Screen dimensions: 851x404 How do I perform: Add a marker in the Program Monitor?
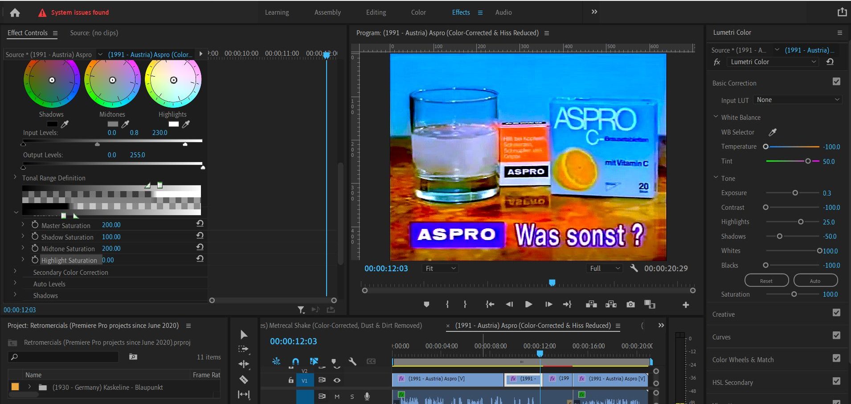click(x=426, y=304)
